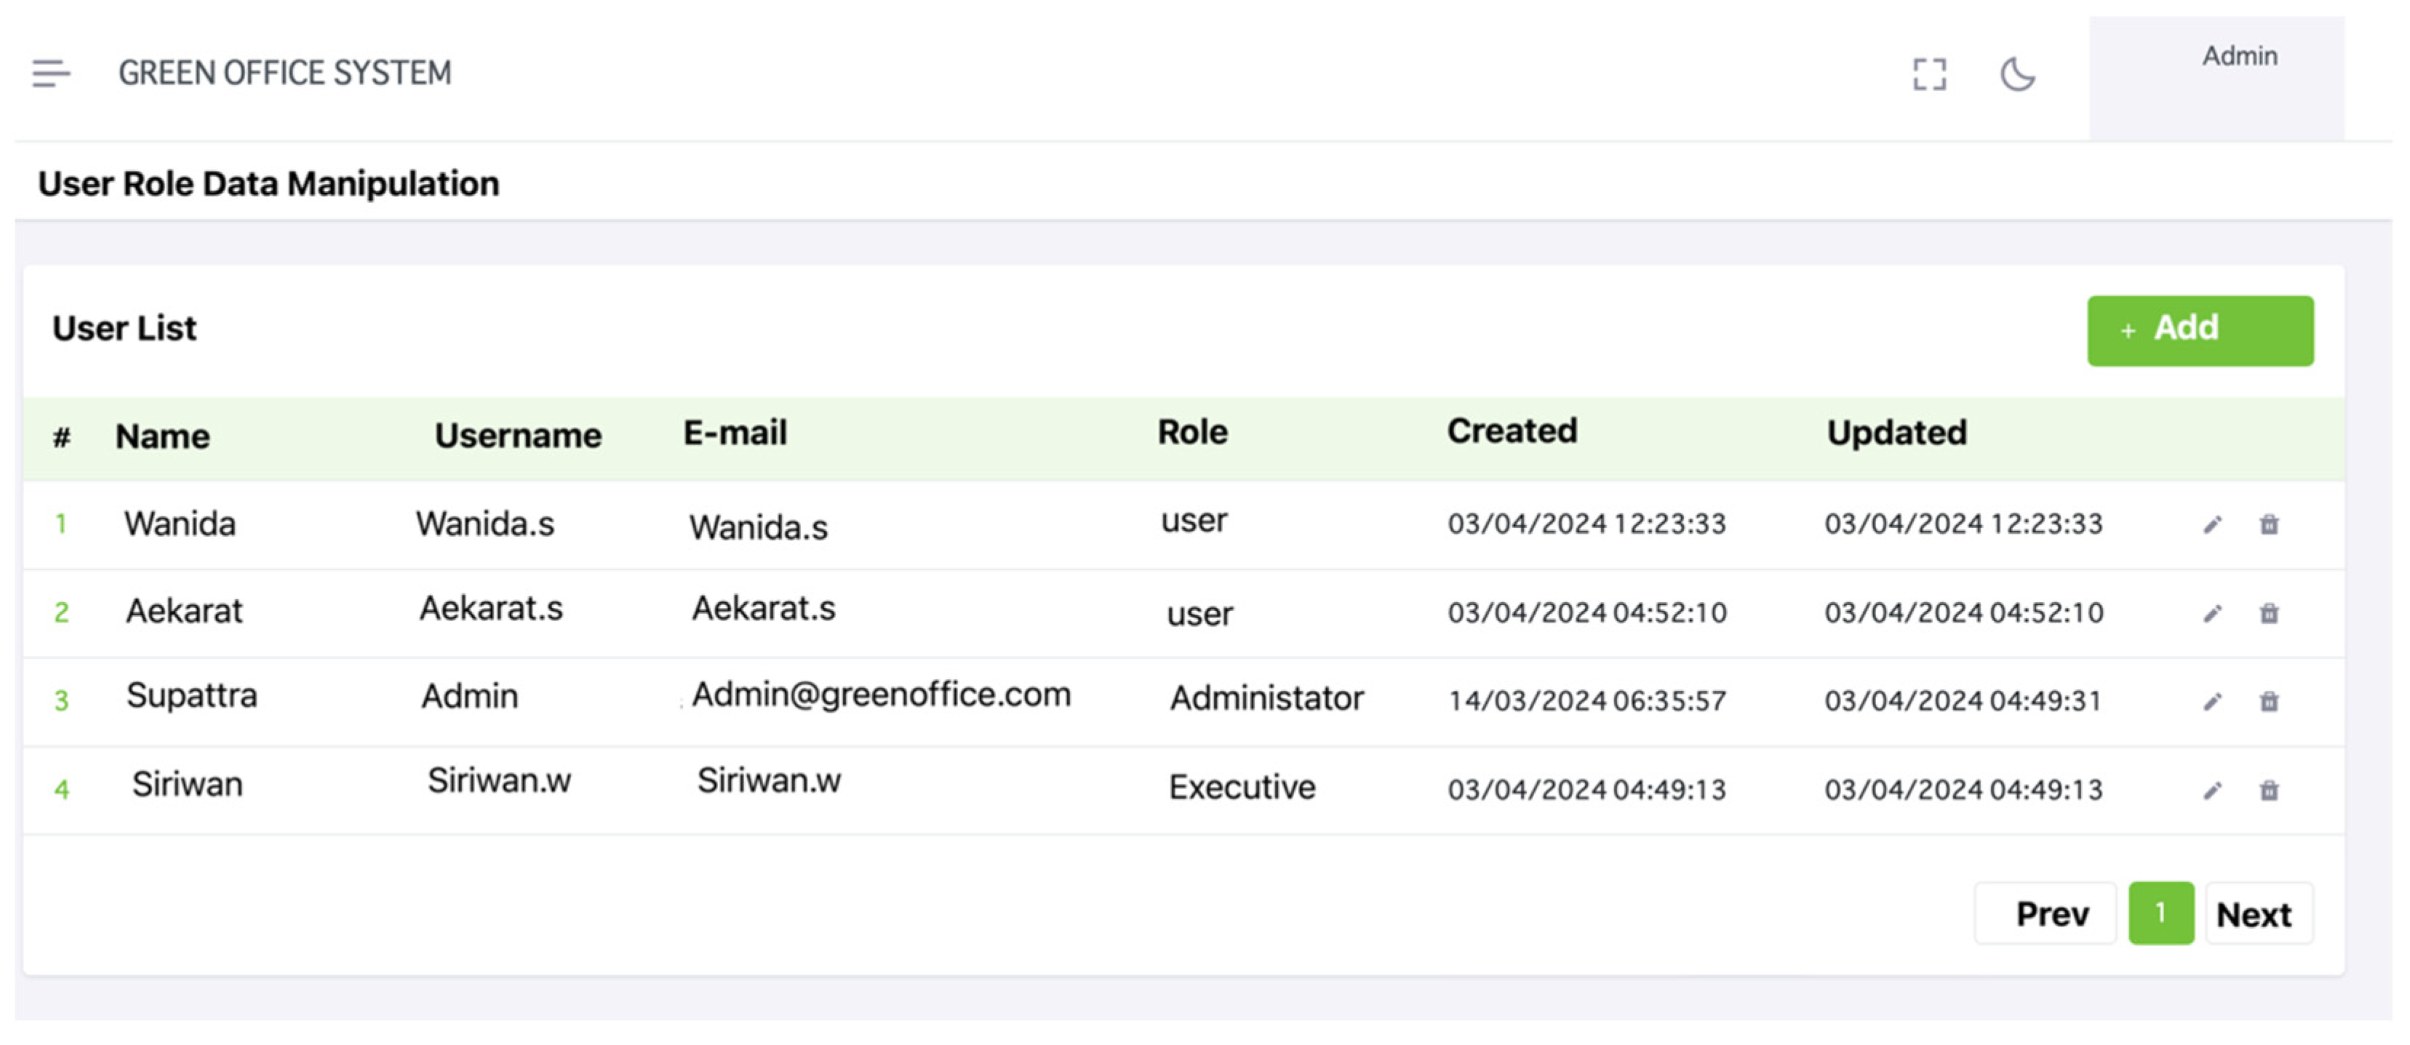The width and height of the screenshot is (2410, 1045).
Task: Delete Aekarat's user record
Action: [x=2269, y=614]
